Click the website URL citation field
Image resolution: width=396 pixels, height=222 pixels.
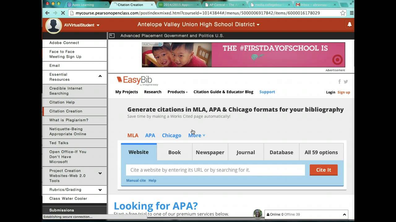coord(215,170)
